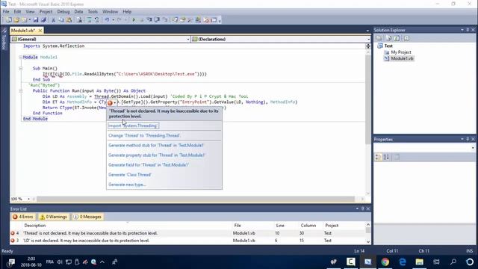
Task: Open the Undo history dropdown arrow
Action: click(x=113, y=20)
